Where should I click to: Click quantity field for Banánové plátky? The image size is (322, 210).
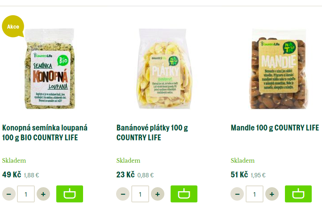[x=140, y=194]
